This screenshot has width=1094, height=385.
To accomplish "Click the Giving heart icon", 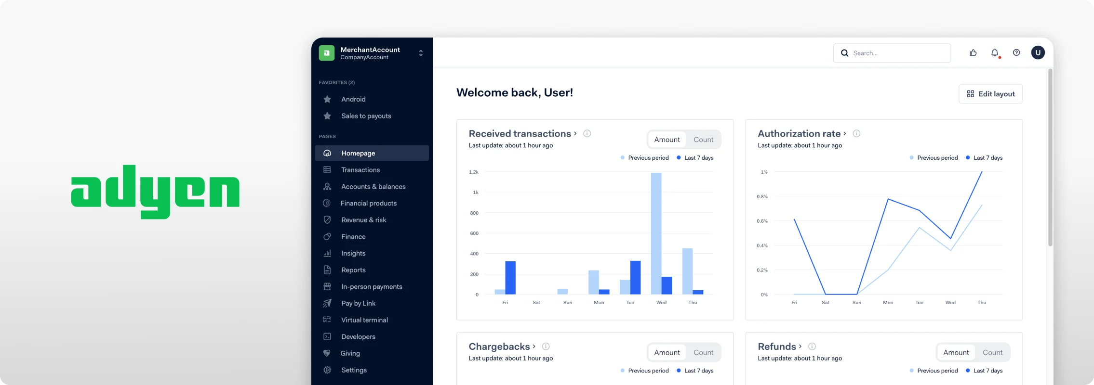I will coord(327,353).
